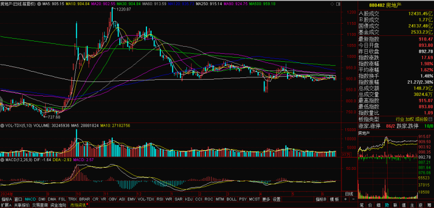Toggle the MACD indicator

click(x=30, y=199)
